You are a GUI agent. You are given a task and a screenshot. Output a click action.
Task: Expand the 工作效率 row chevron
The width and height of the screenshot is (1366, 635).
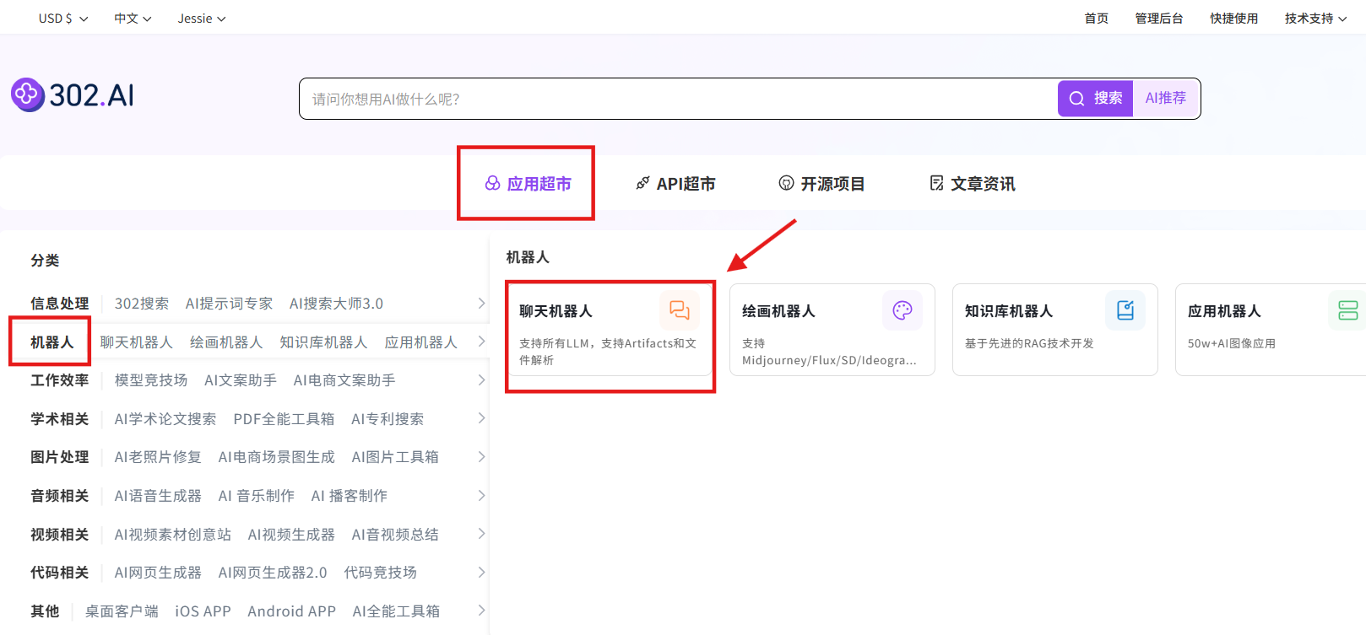click(x=481, y=380)
